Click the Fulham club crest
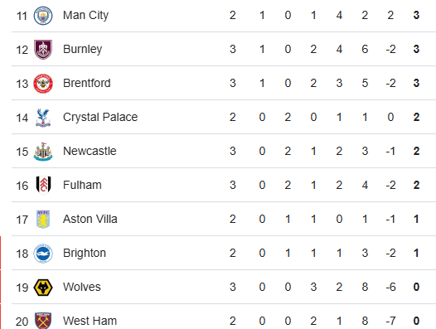This screenshot has height=329, width=436. pos(43,186)
